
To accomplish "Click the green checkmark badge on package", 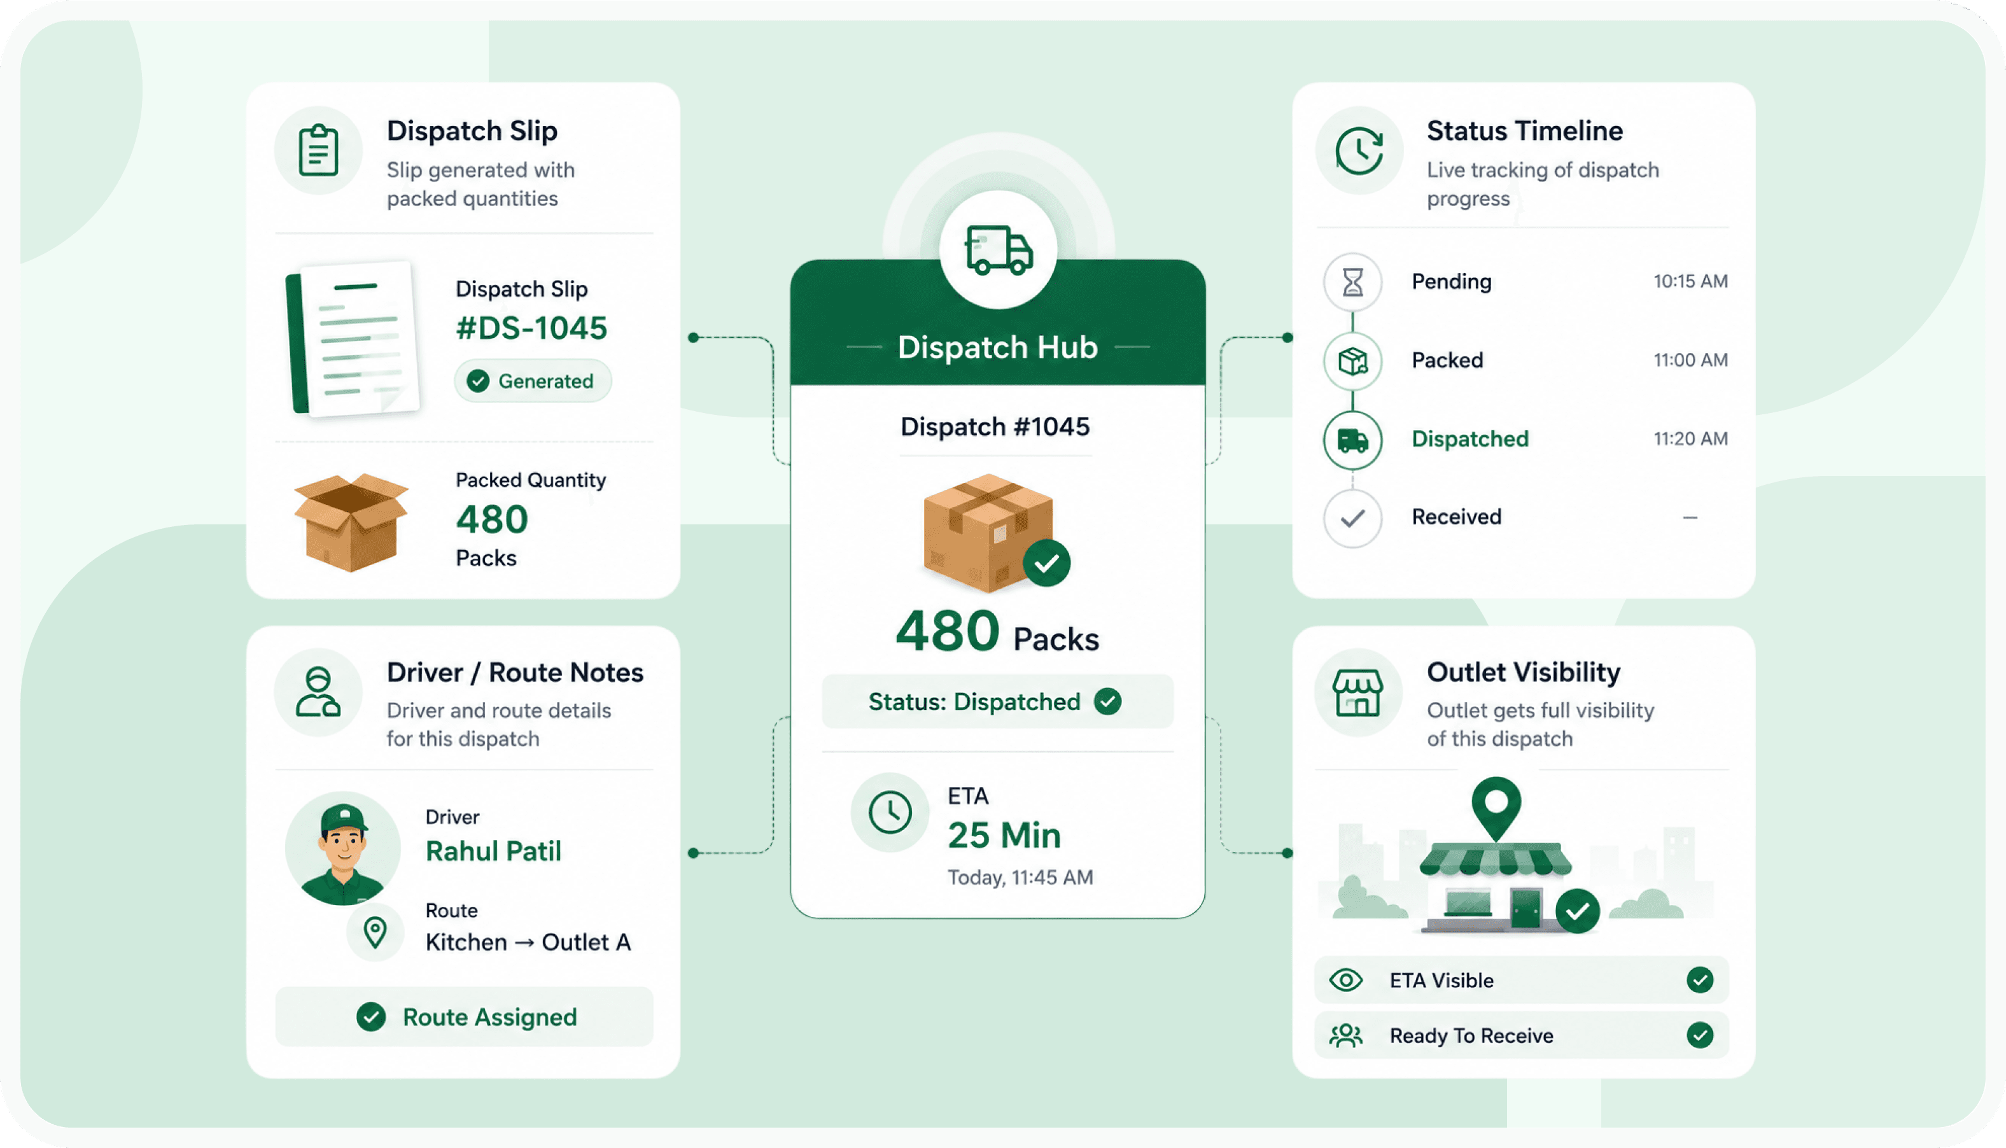I will pyautogui.click(x=1046, y=563).
